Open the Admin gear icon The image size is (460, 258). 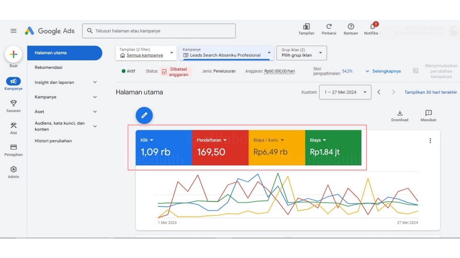13,170
